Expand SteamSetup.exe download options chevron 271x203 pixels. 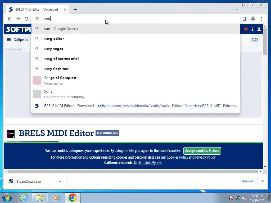click(x=60, y=181)
